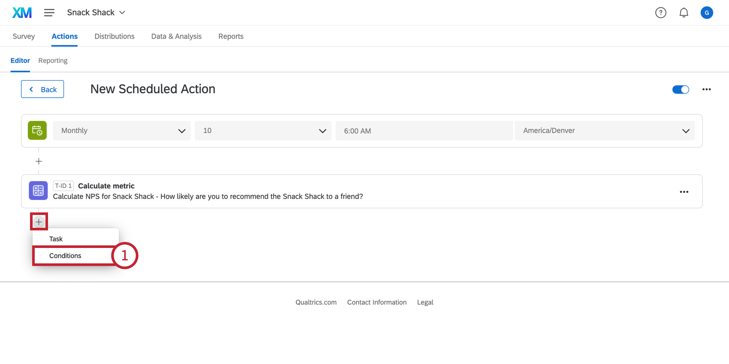Go to the Survey tab
729x364 pixels.
(x=24, y=36)
